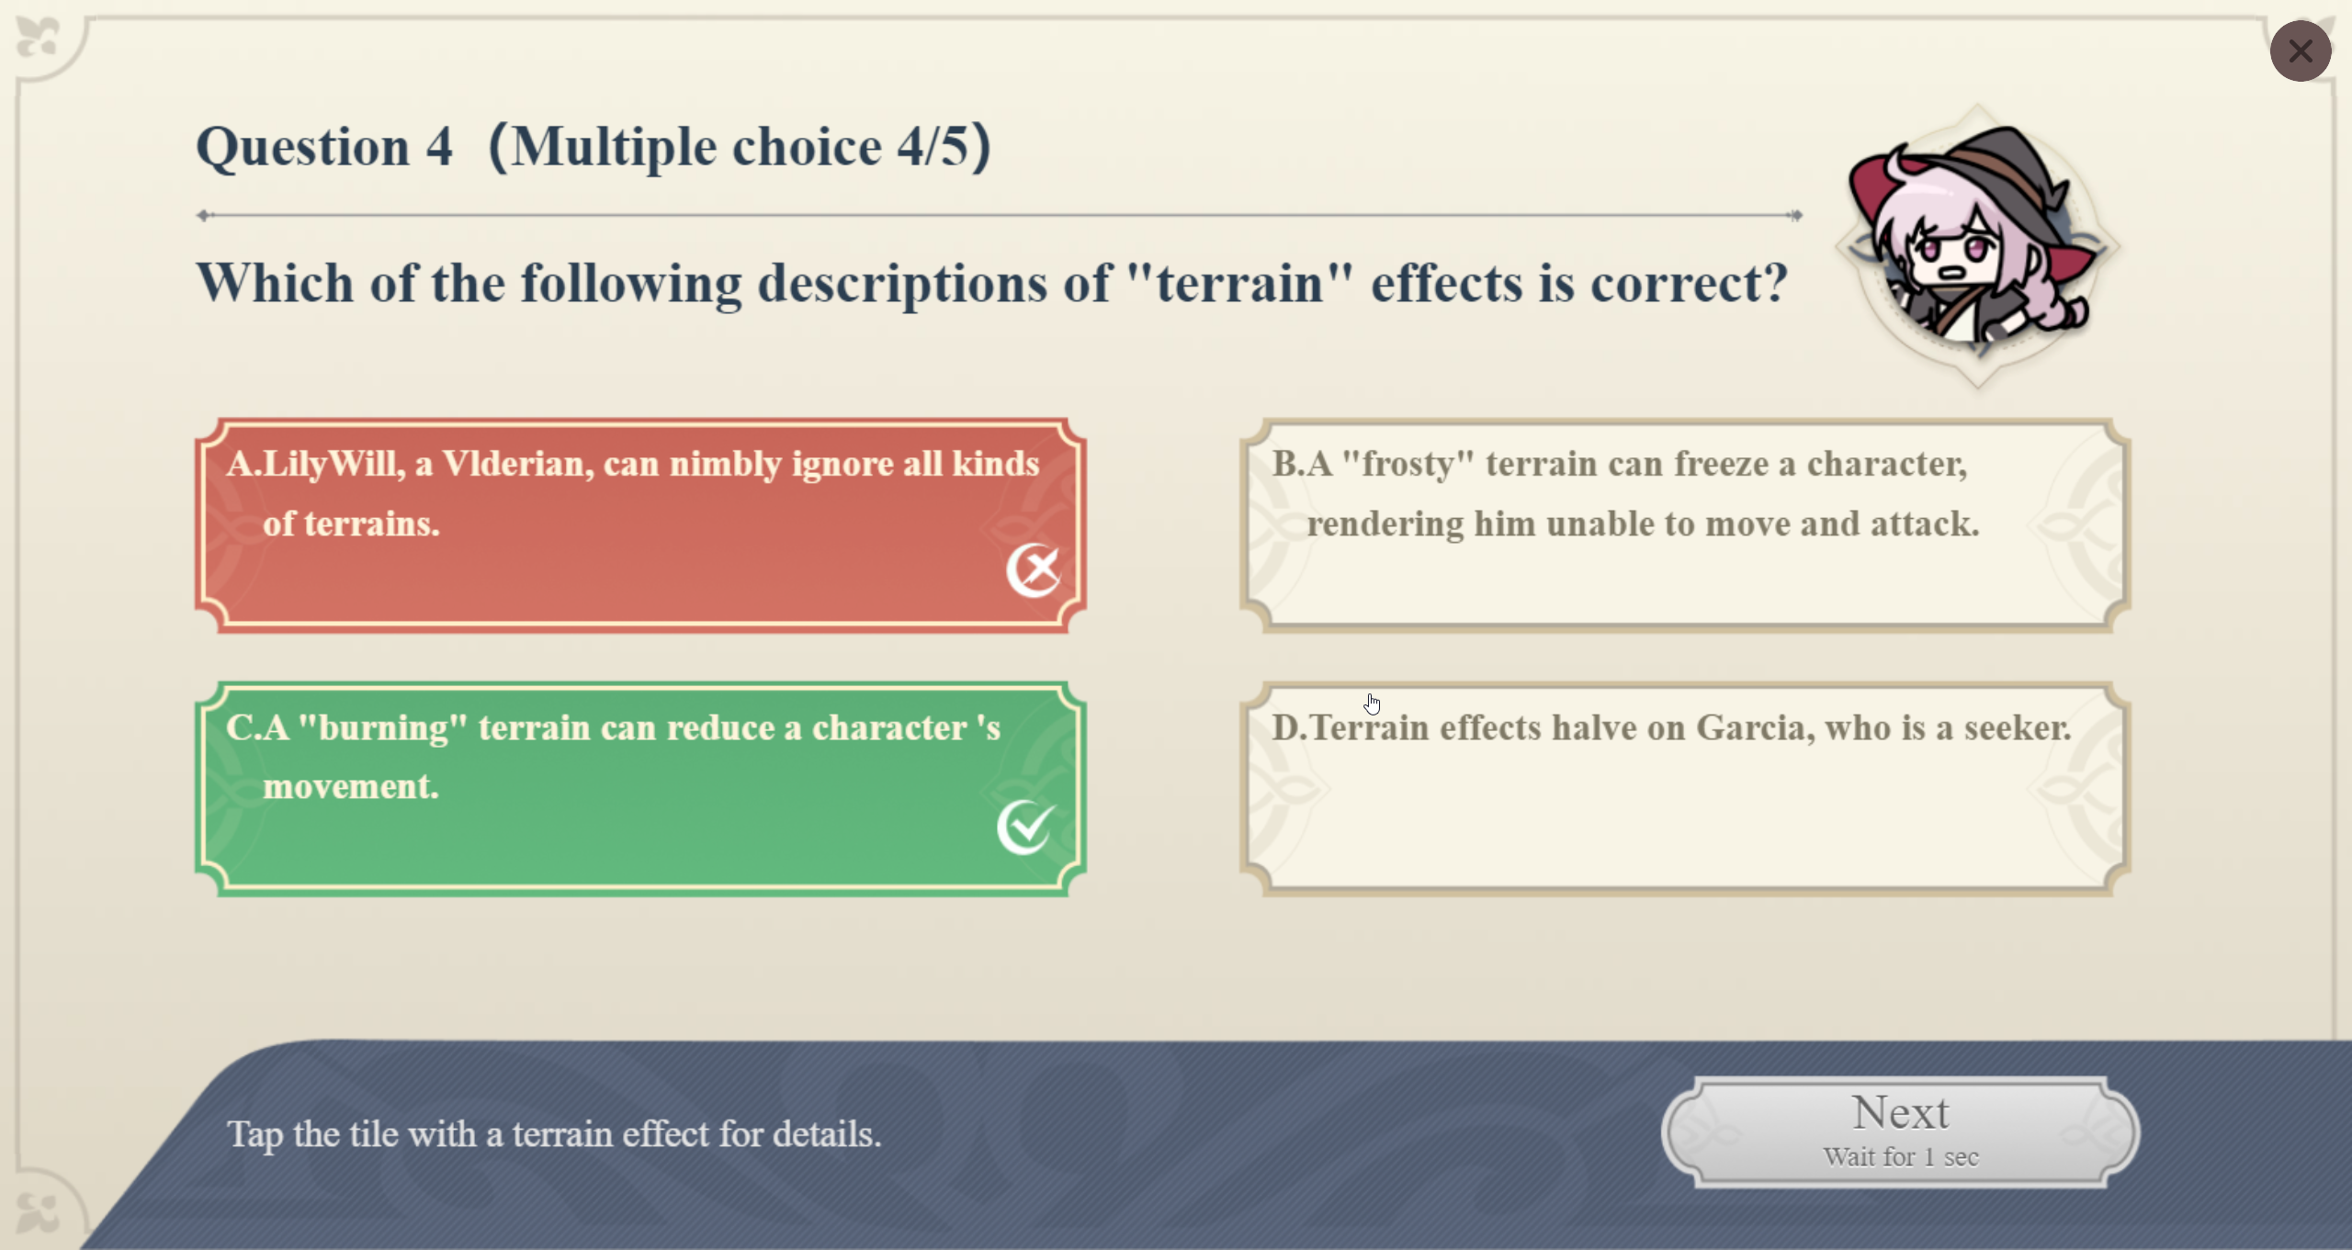2352x1250 pixels.
Task: Click the white checkmark icon on answer C
Action: point(1025,828)
